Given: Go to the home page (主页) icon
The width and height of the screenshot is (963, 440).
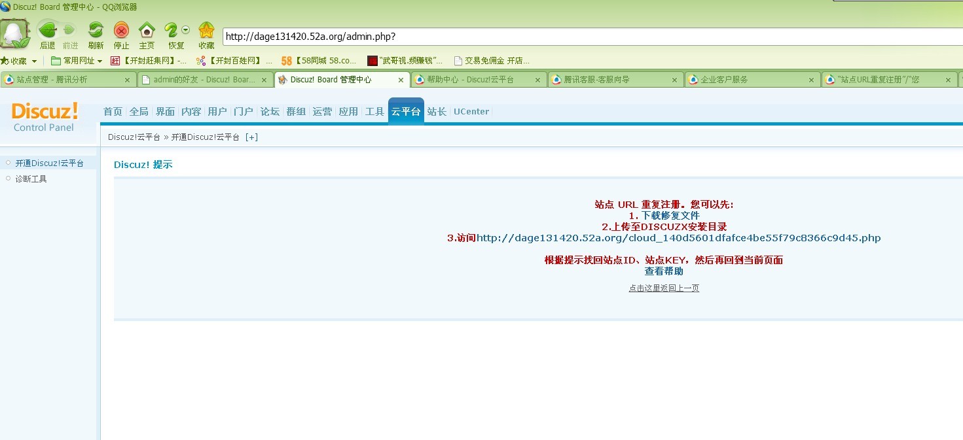Looking at the screenshot, I should 147,31.
